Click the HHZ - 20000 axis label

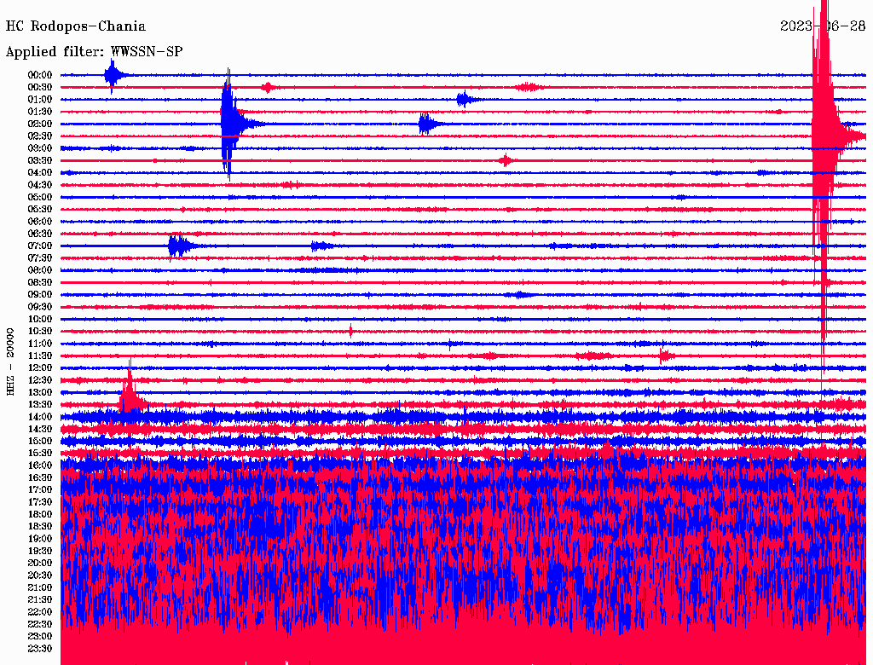[10, 362]
